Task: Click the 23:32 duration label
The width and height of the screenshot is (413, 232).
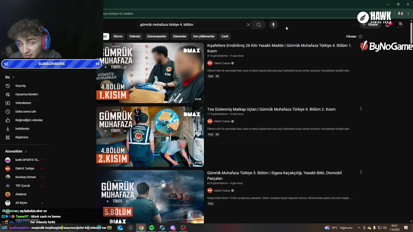Action: tap(198, 99)
